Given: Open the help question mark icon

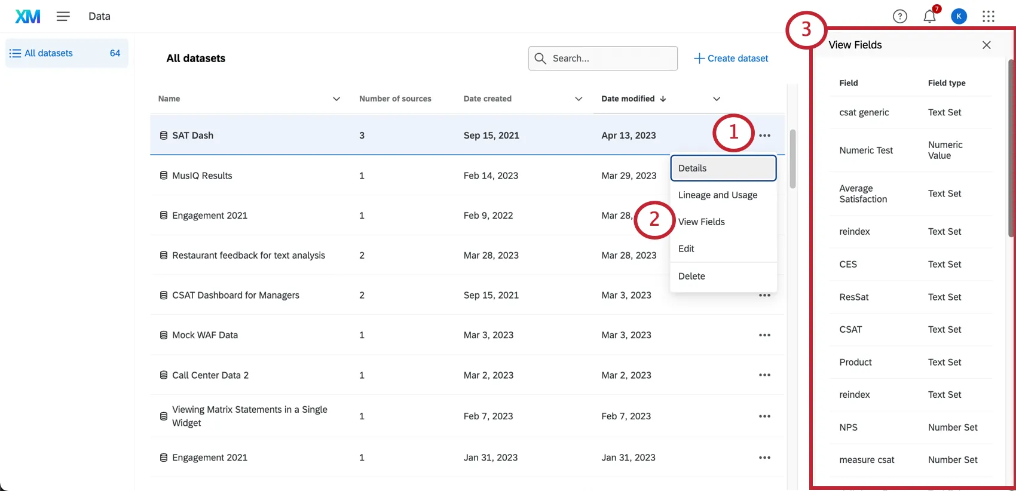Looking at the screenshot, I should click(x=899, y=16).
